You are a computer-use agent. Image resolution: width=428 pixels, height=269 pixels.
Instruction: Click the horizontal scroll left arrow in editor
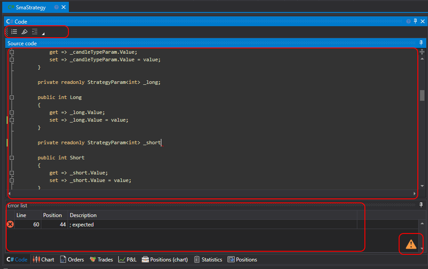click(x=10, y=194)
